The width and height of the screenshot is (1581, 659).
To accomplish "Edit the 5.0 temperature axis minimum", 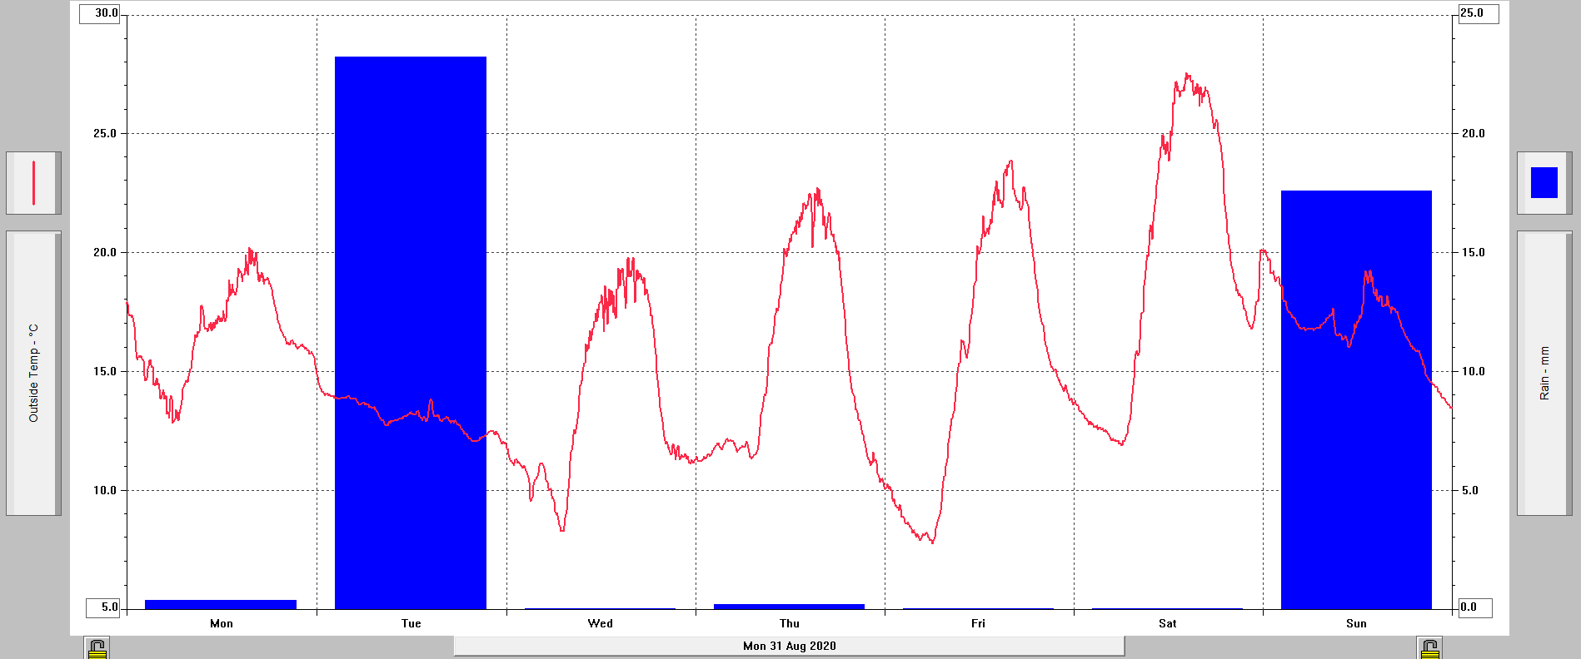I will pyautogui.click(x=106, y=607).
